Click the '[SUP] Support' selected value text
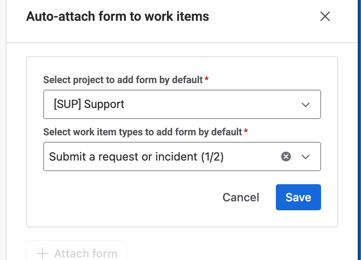Viewport: 361px width, 260px height. [89, 104]
